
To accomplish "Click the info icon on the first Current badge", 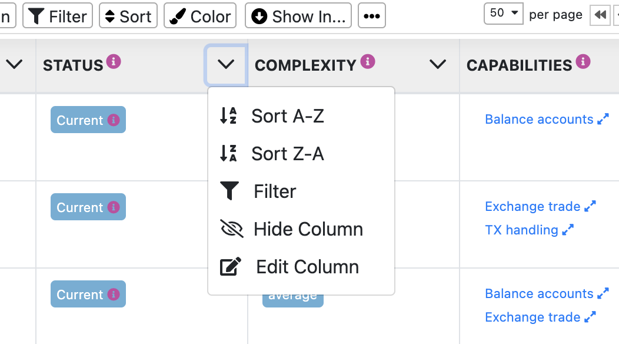I will 114,120.
